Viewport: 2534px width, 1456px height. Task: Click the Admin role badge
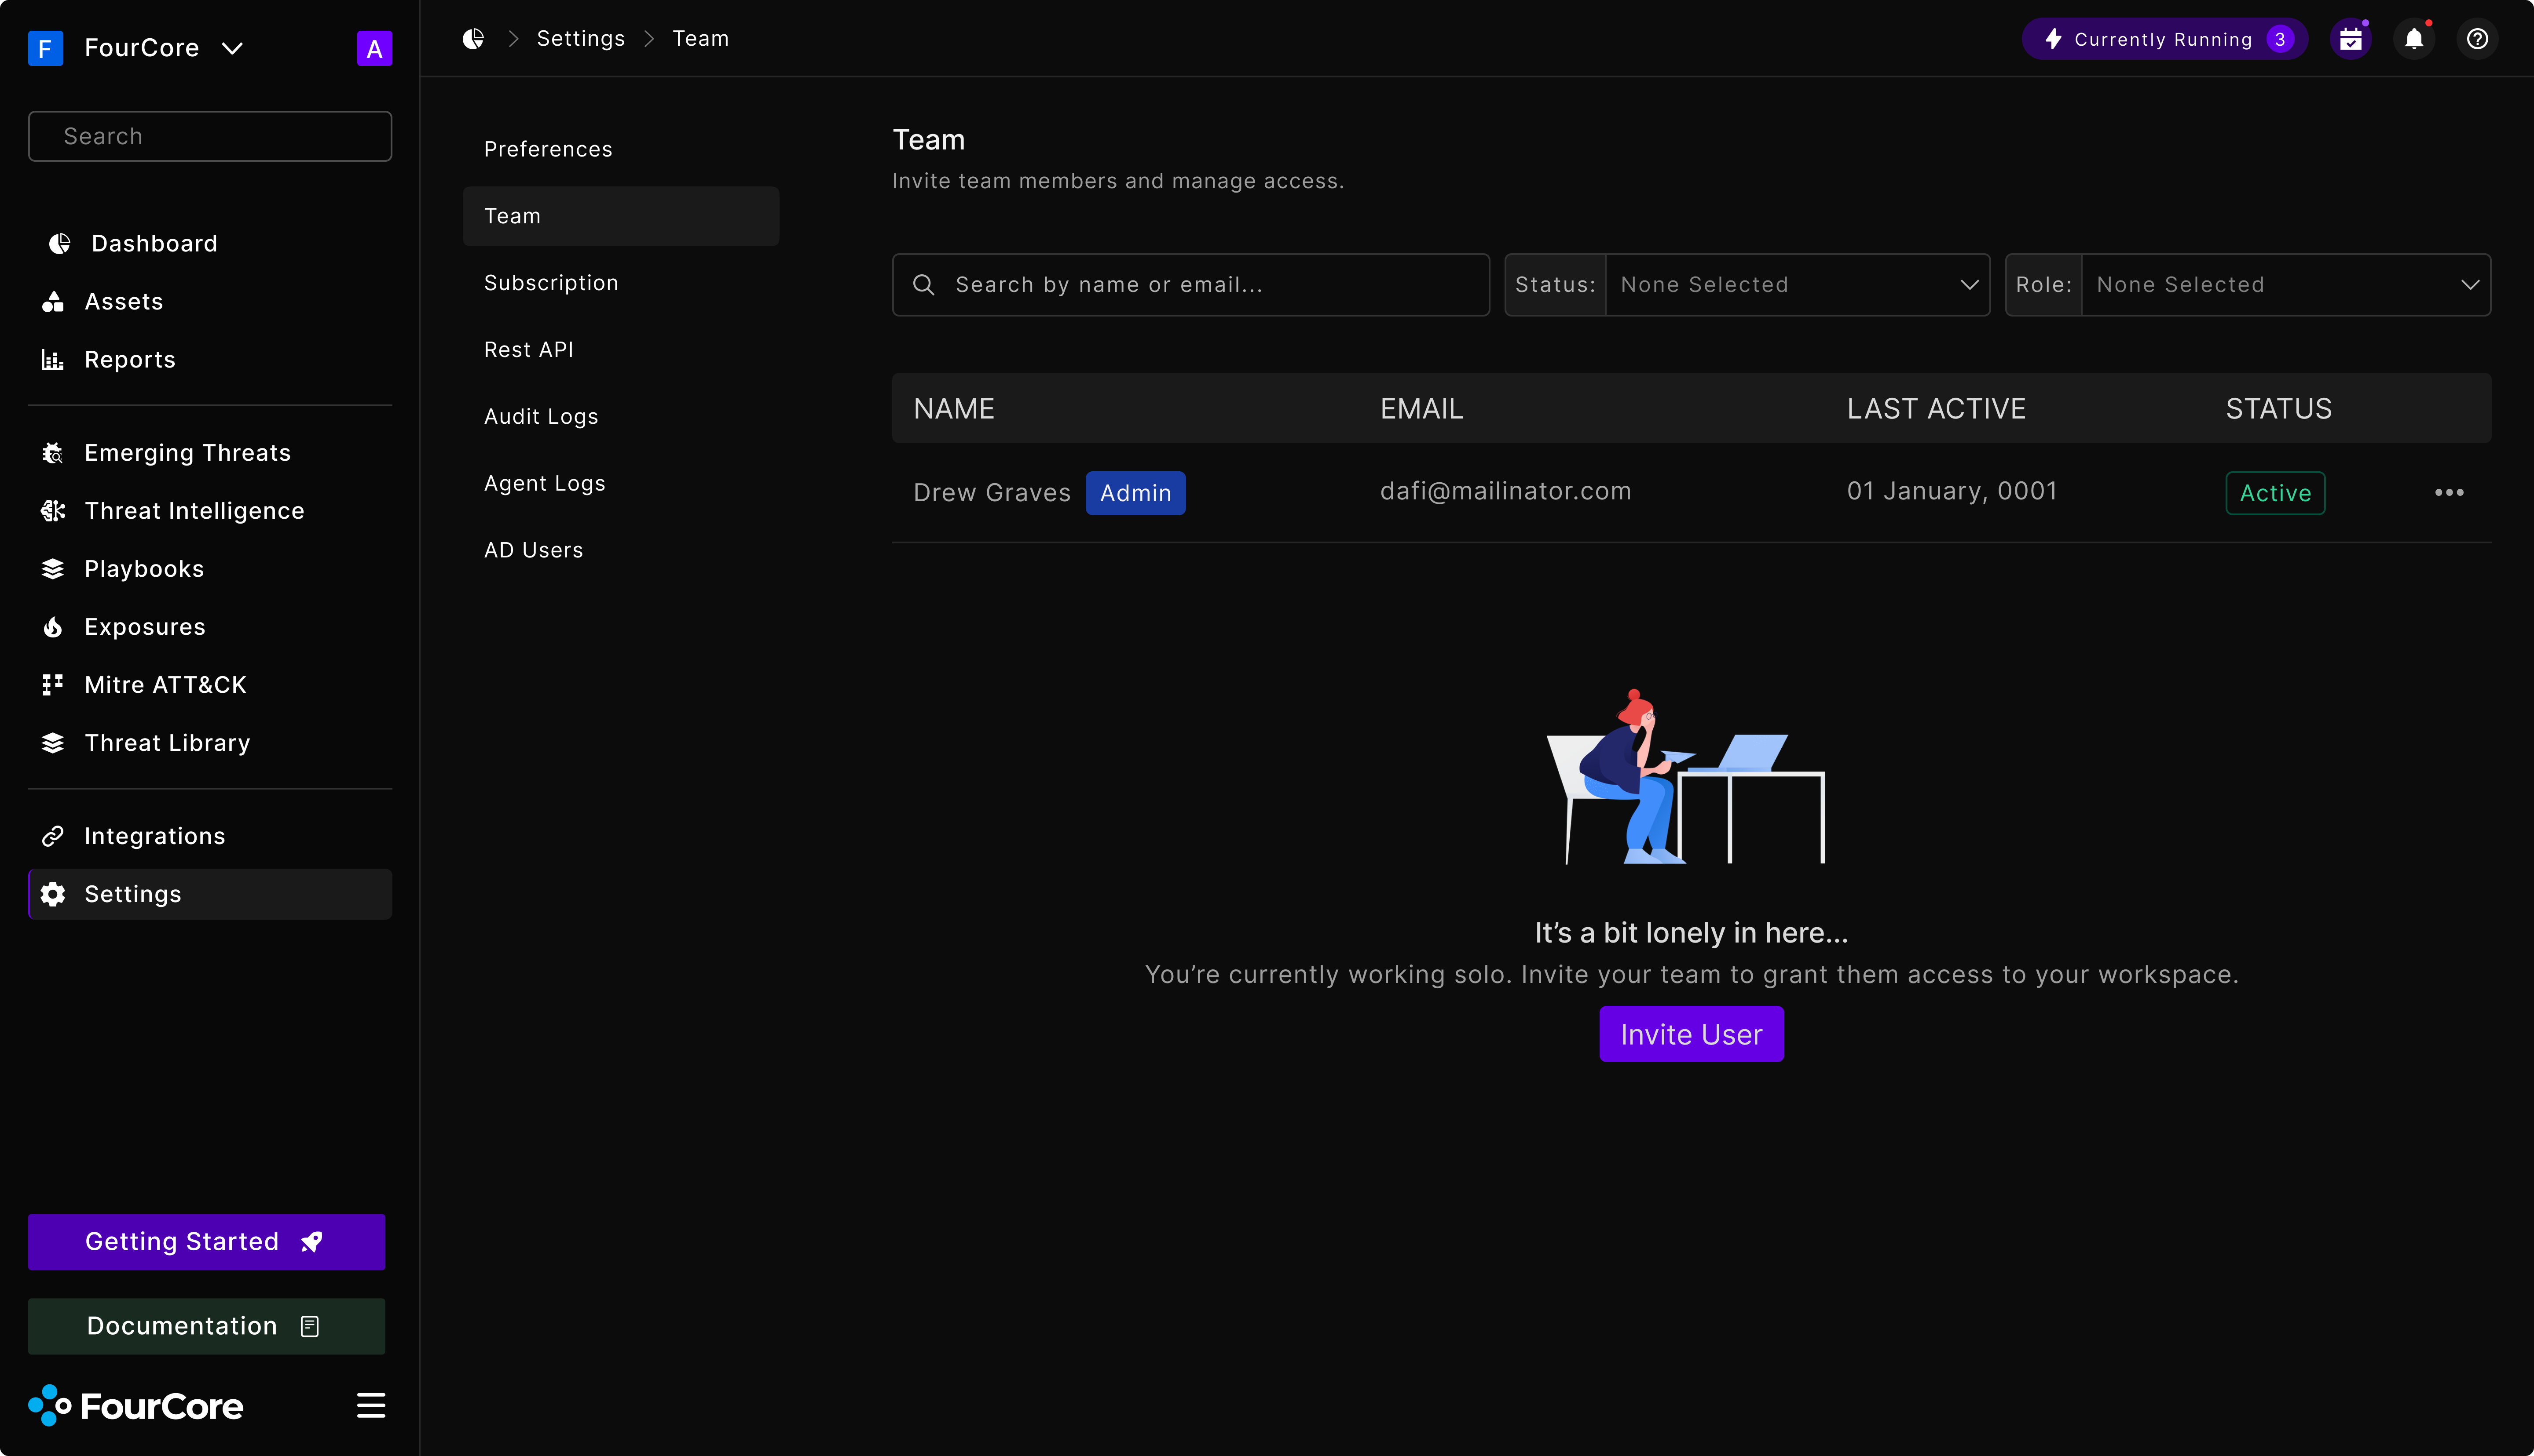[1135, 493]
